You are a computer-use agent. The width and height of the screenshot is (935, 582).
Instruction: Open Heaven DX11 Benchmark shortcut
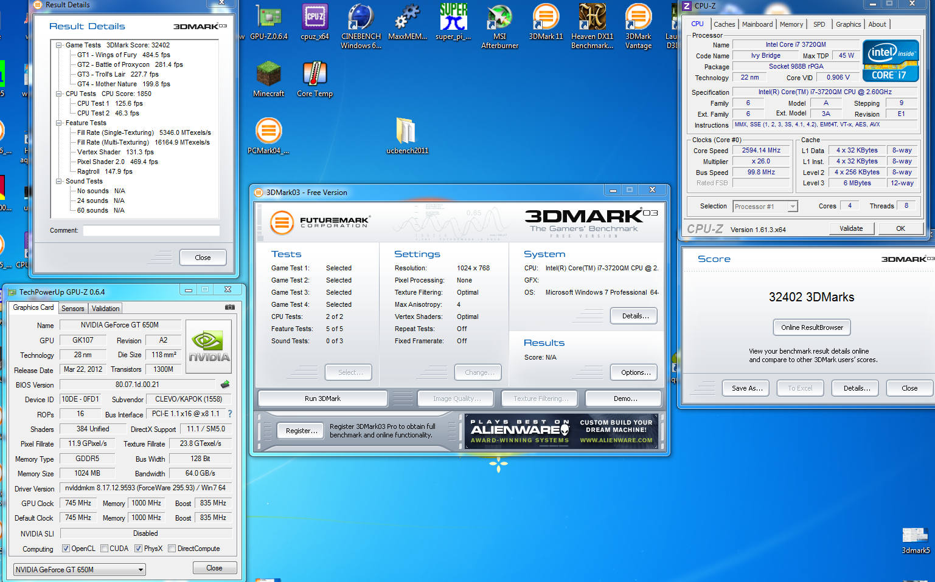(592, 26)
